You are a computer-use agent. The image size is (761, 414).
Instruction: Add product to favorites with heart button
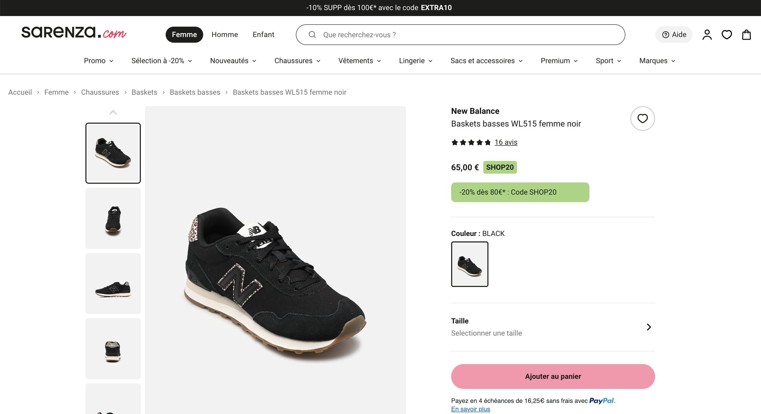pyautogui.click(x=642, y=119)
